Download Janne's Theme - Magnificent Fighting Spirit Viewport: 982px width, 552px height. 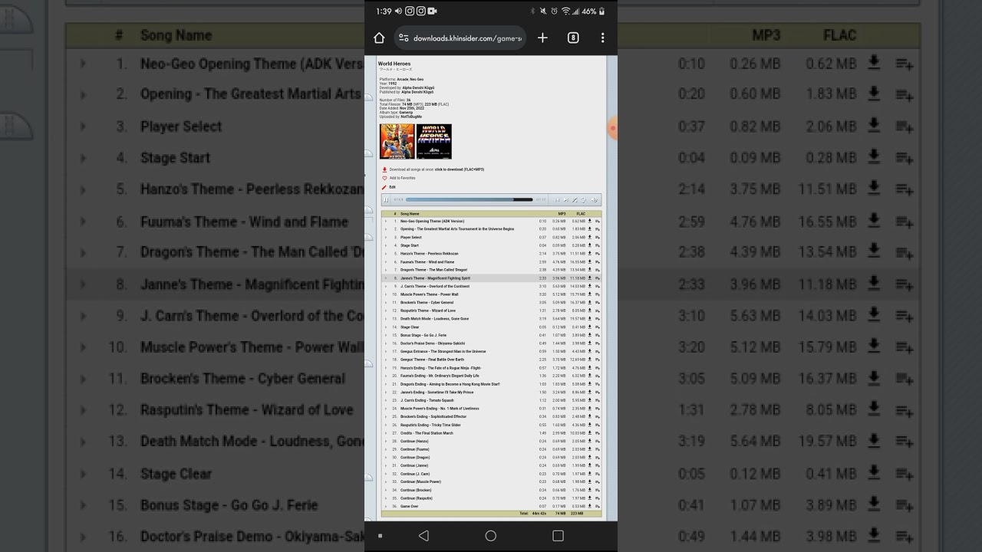click(x=590, y=278)
